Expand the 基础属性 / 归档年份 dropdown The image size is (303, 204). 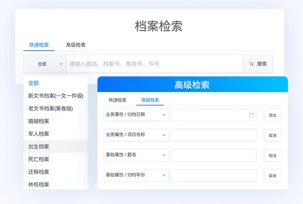[136, 175]
